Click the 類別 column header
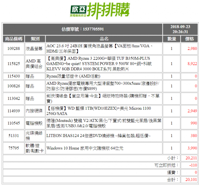This screenshot has width=199, height=185. 35,39
